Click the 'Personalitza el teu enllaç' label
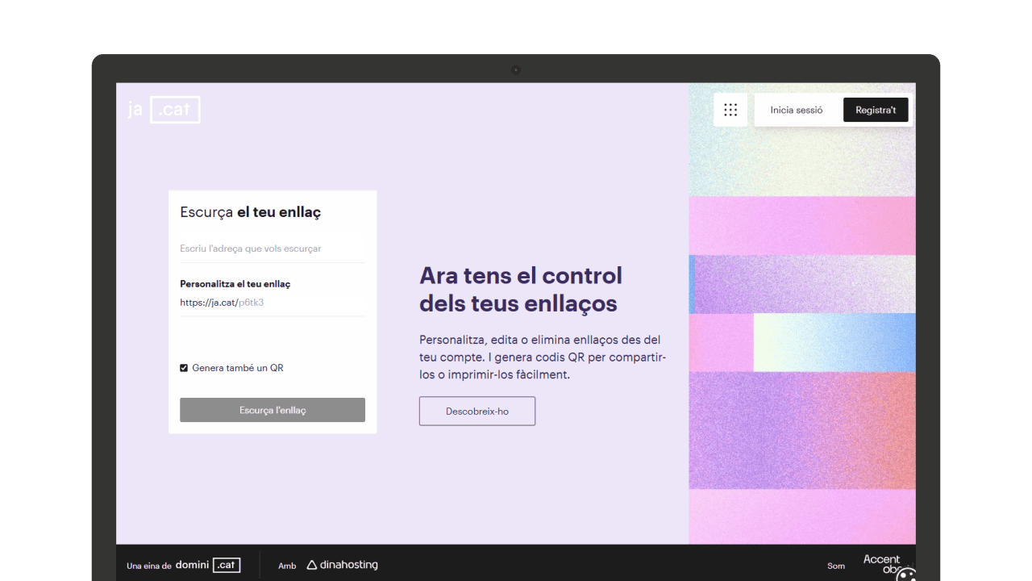 click(x=235, y=284)
